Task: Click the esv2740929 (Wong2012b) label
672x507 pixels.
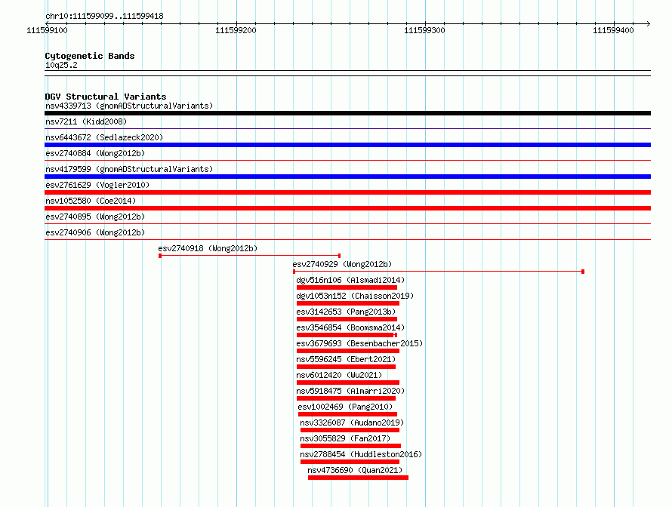Action: click(x=342, y=264)
